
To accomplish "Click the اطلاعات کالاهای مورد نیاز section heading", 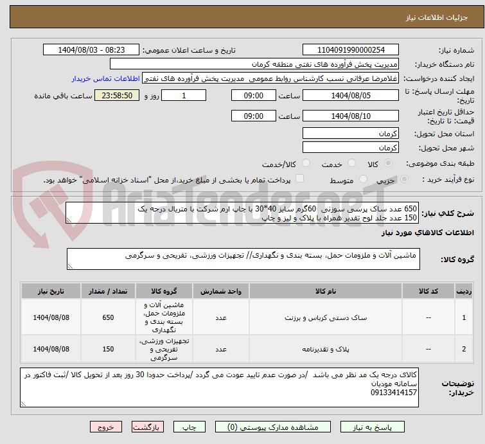I will pyautogui.click(x=427, y=233).
